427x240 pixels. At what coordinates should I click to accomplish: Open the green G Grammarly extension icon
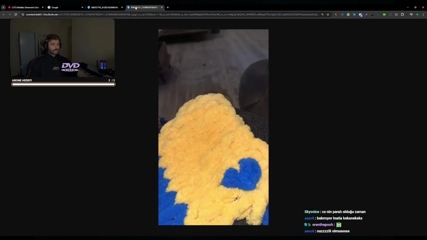pyautogui.click(x=348, y=14)
